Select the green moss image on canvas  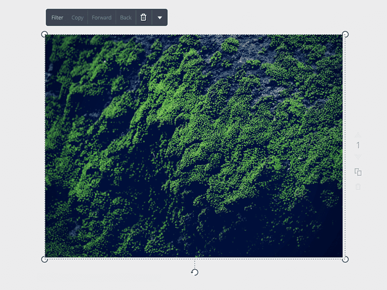pyautogui.click(x=193, y=145)
